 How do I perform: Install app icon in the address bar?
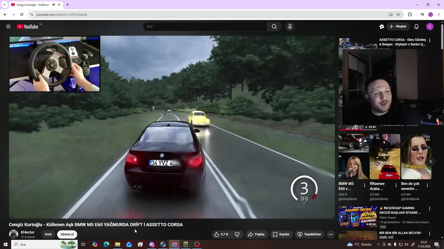click(x=391, y=15)
